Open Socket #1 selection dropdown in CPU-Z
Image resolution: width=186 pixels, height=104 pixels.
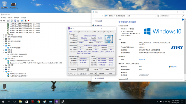click(x=83, y=69)
